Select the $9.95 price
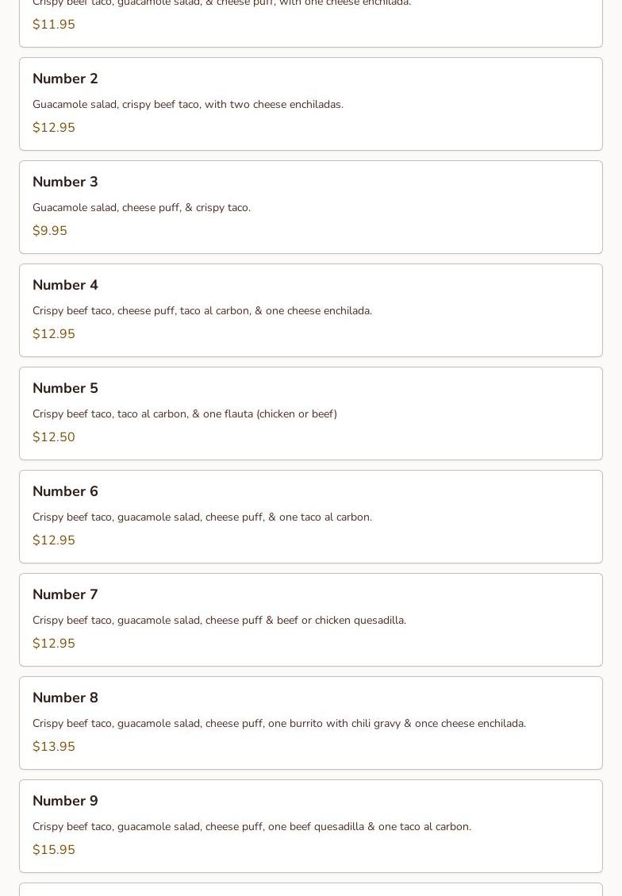 [x=50, y=231]
